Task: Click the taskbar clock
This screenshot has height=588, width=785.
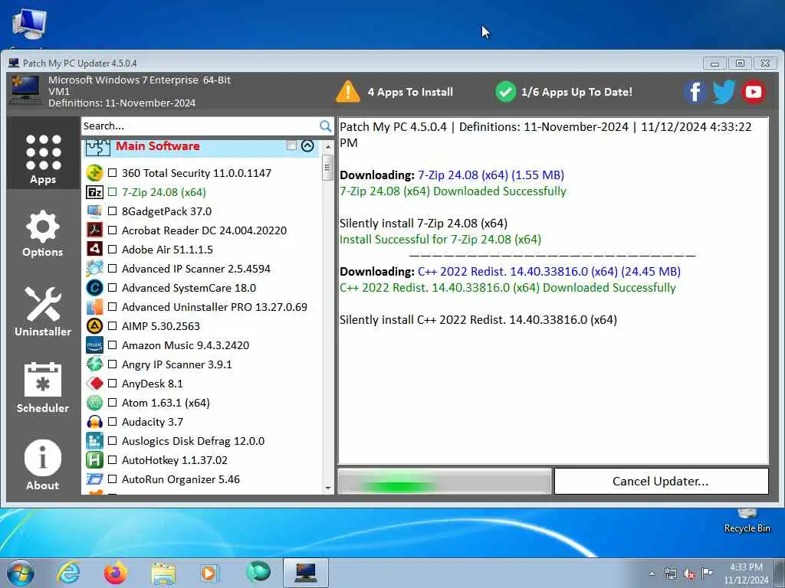Action: pos(746,573)
